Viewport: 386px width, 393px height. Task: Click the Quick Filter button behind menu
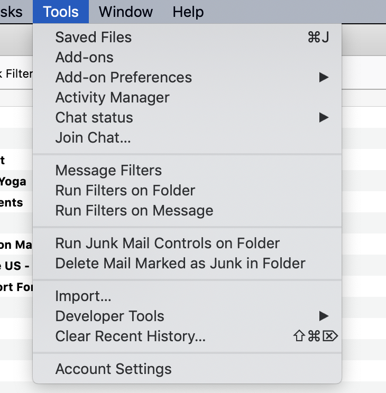pyautogui.click(x=17, y=74)
